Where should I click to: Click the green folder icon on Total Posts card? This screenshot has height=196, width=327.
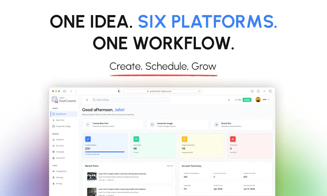[x=136, y=139]
